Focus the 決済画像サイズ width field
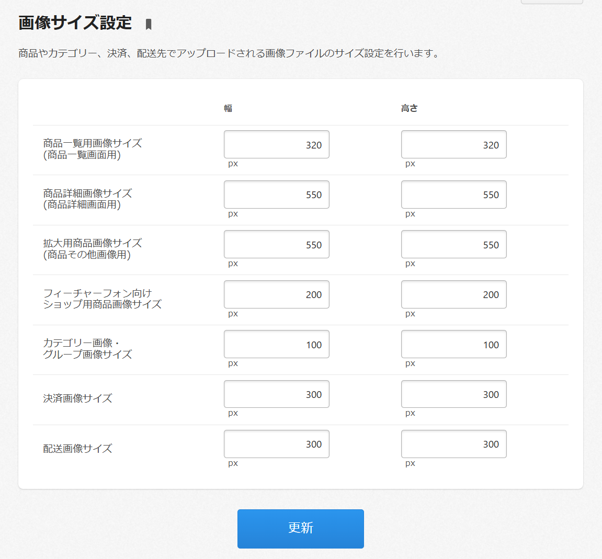This screenshot has width=602, height=559. (x=276, y=394)
